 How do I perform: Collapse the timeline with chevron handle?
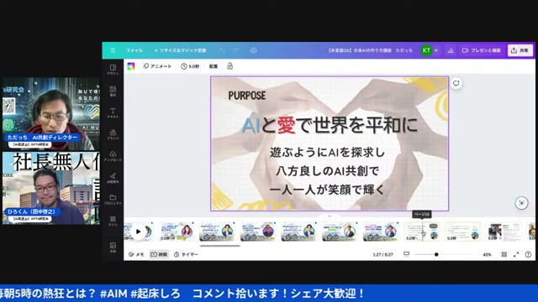click(x=330, y=216)
